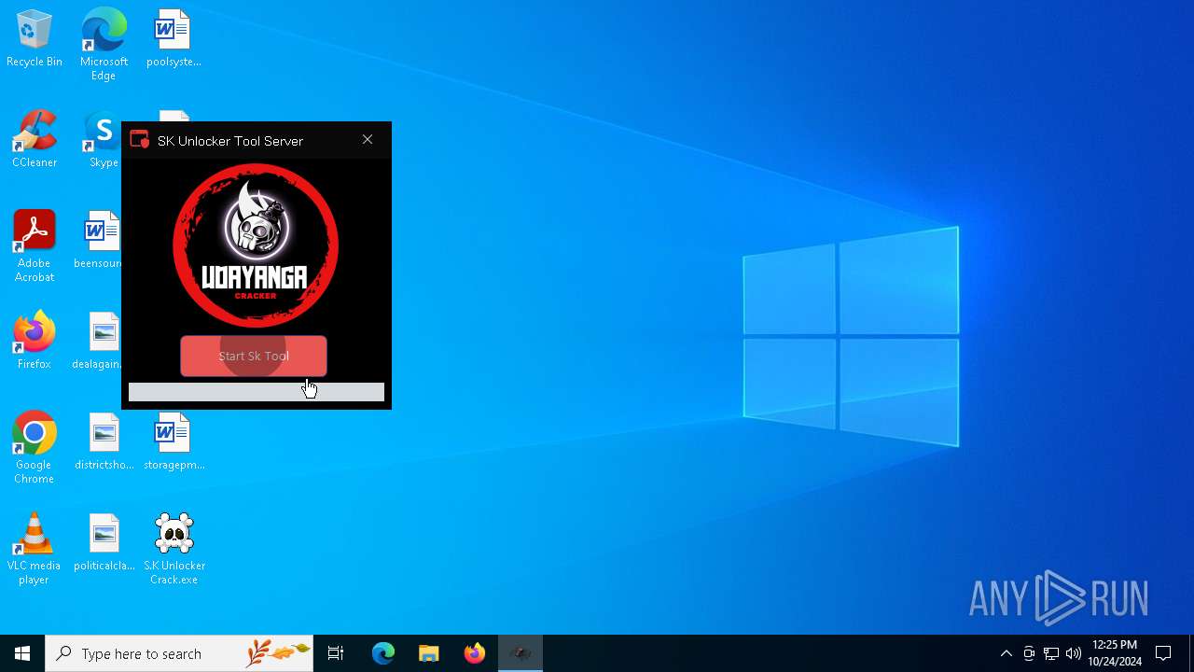Close SK Unlocker Tool Server window
The height and width of the screenshot is (672, 1194).
coord(368,140)
